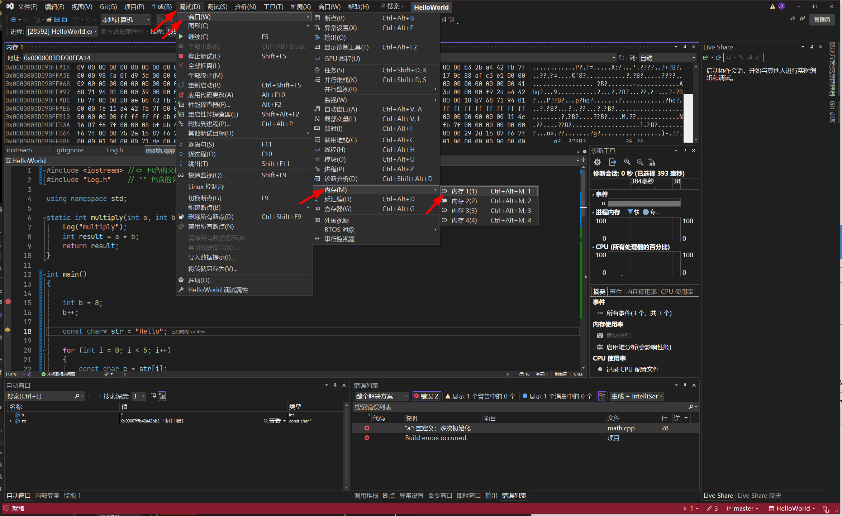Switch to the CPU usage tab
The height and width of the screenshot is (516, 842).
tap(677, 292)
